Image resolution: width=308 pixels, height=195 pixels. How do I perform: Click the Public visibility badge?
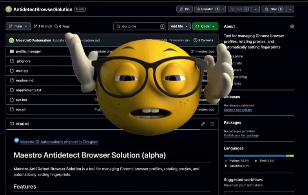(x=80, y=9)
